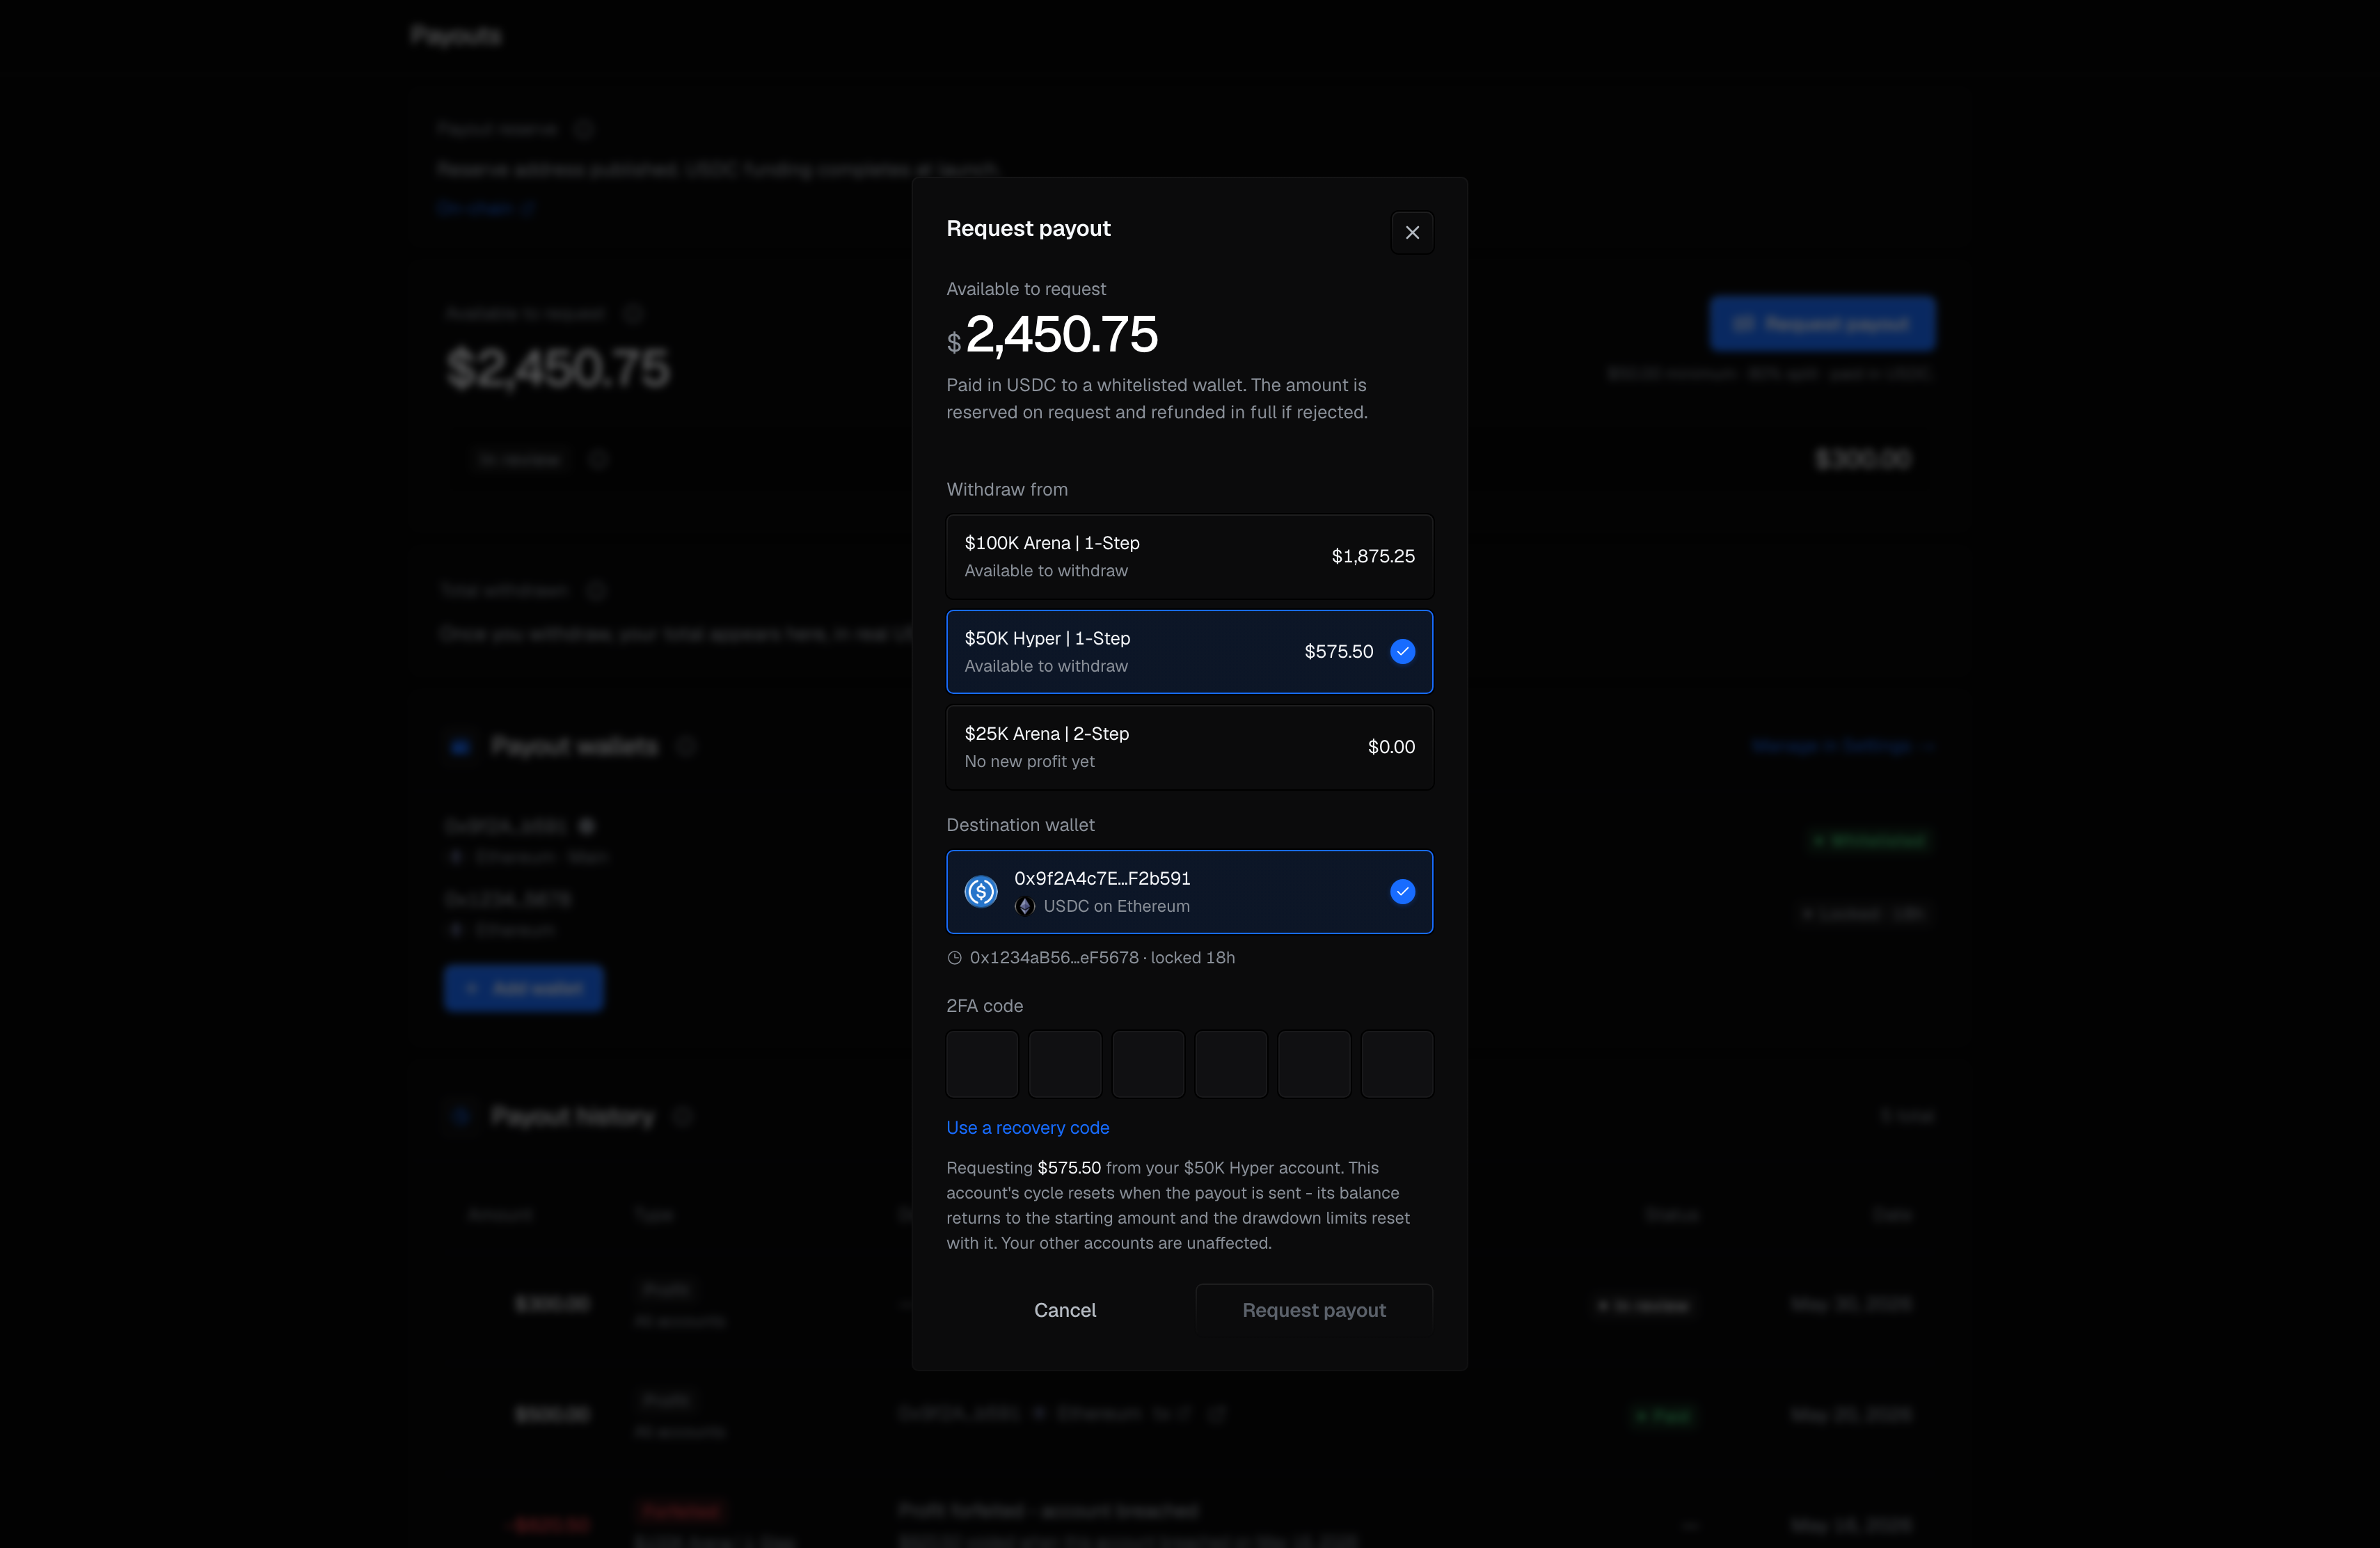This screenshot has width=2380, height=1548.
Task: Focus the fifth 2FA code digit box
Action: coord(1314,1064)
